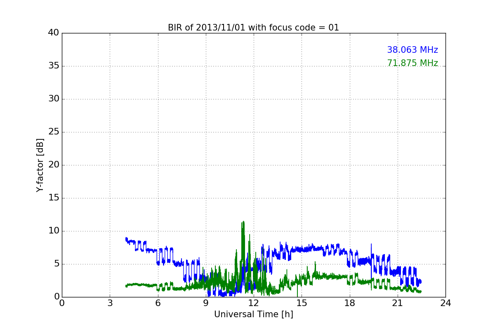Select the green 71.875 MHz legend label

point(412,63)
